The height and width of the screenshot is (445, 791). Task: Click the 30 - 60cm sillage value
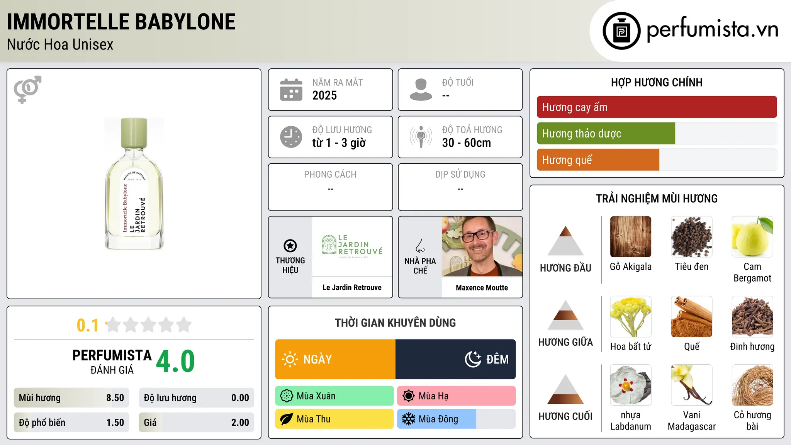[x=467, y=143]
